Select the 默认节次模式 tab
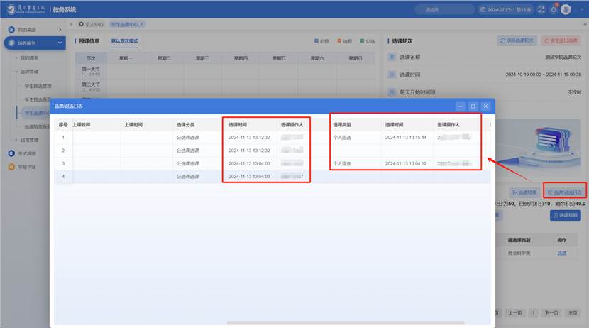The height and width of the screenshot is (328, 589). click(x=125, y=41)
